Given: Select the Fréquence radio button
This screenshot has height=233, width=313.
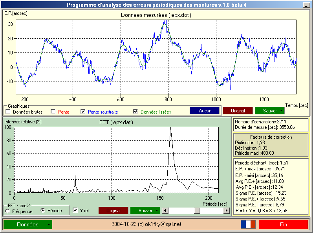Looking at the screenshot, I should [x=7, y=211].
